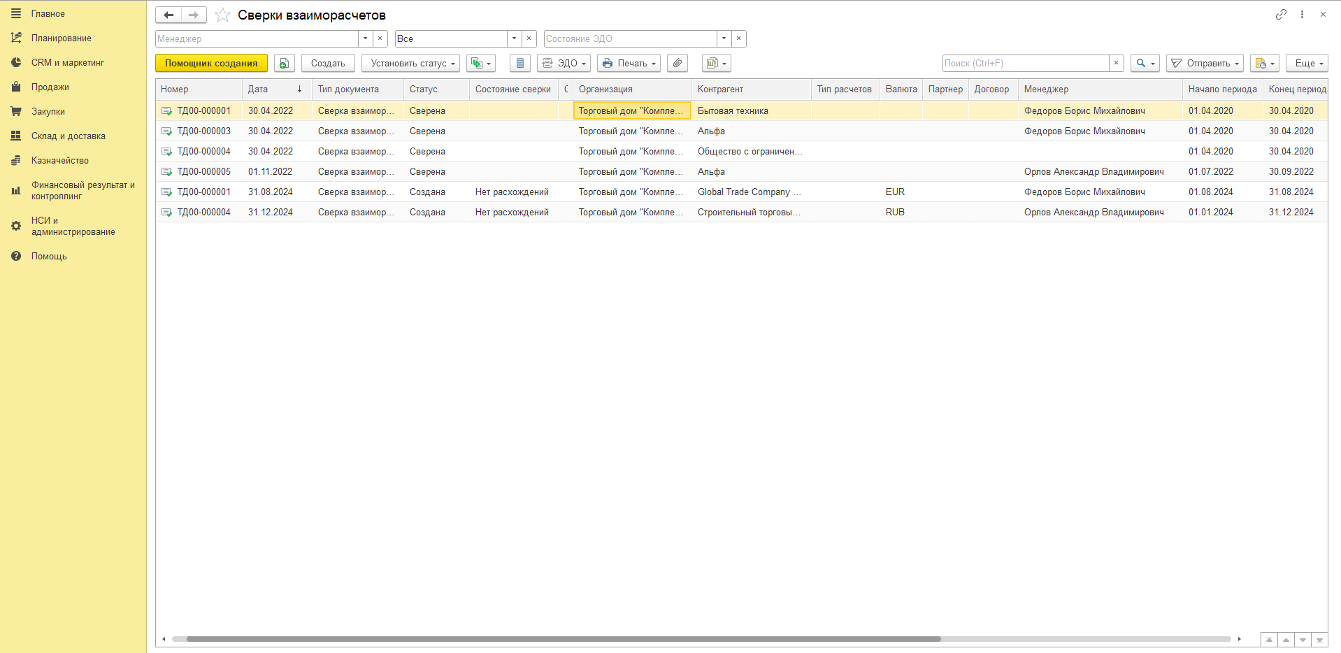Clear the Менеджер filter field
This screenshot has height=653, width=1341.
[x=380, y=38]
